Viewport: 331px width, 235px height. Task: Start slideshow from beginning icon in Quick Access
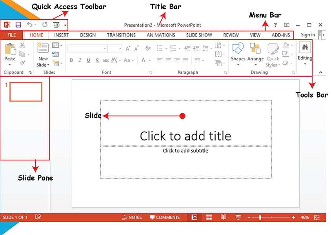(56, 25)
